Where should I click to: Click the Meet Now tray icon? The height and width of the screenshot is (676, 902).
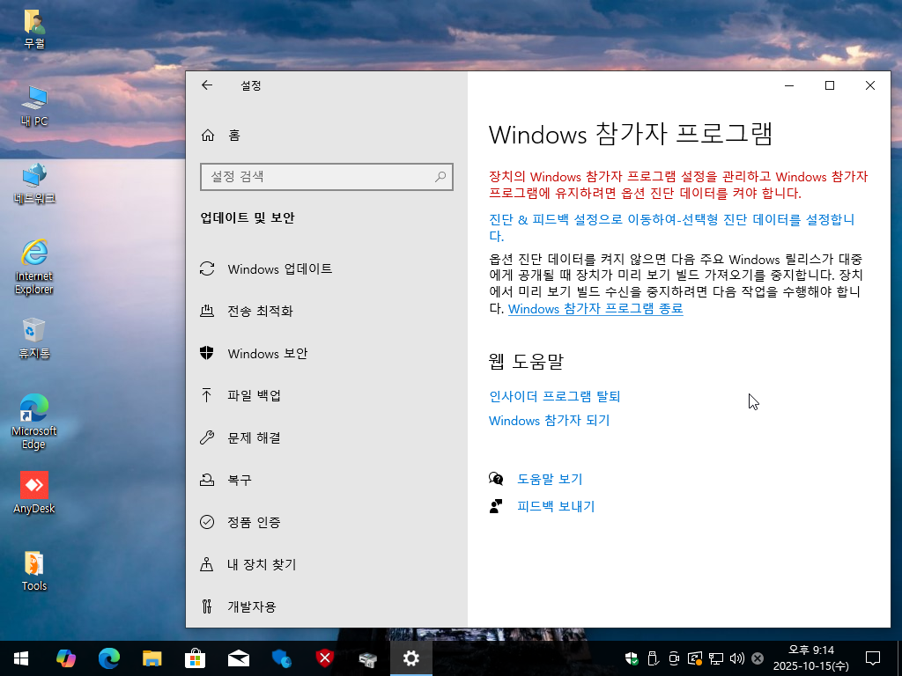pos(674,658)
